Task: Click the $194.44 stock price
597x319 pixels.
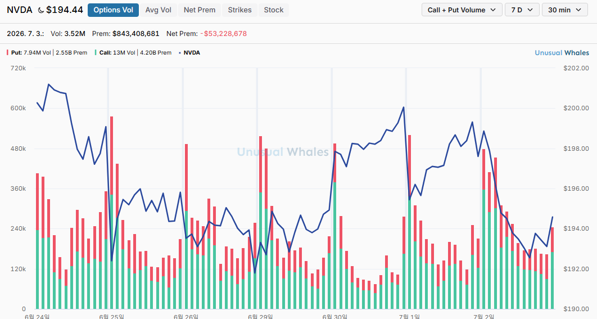Action: [x=64, y=10]
